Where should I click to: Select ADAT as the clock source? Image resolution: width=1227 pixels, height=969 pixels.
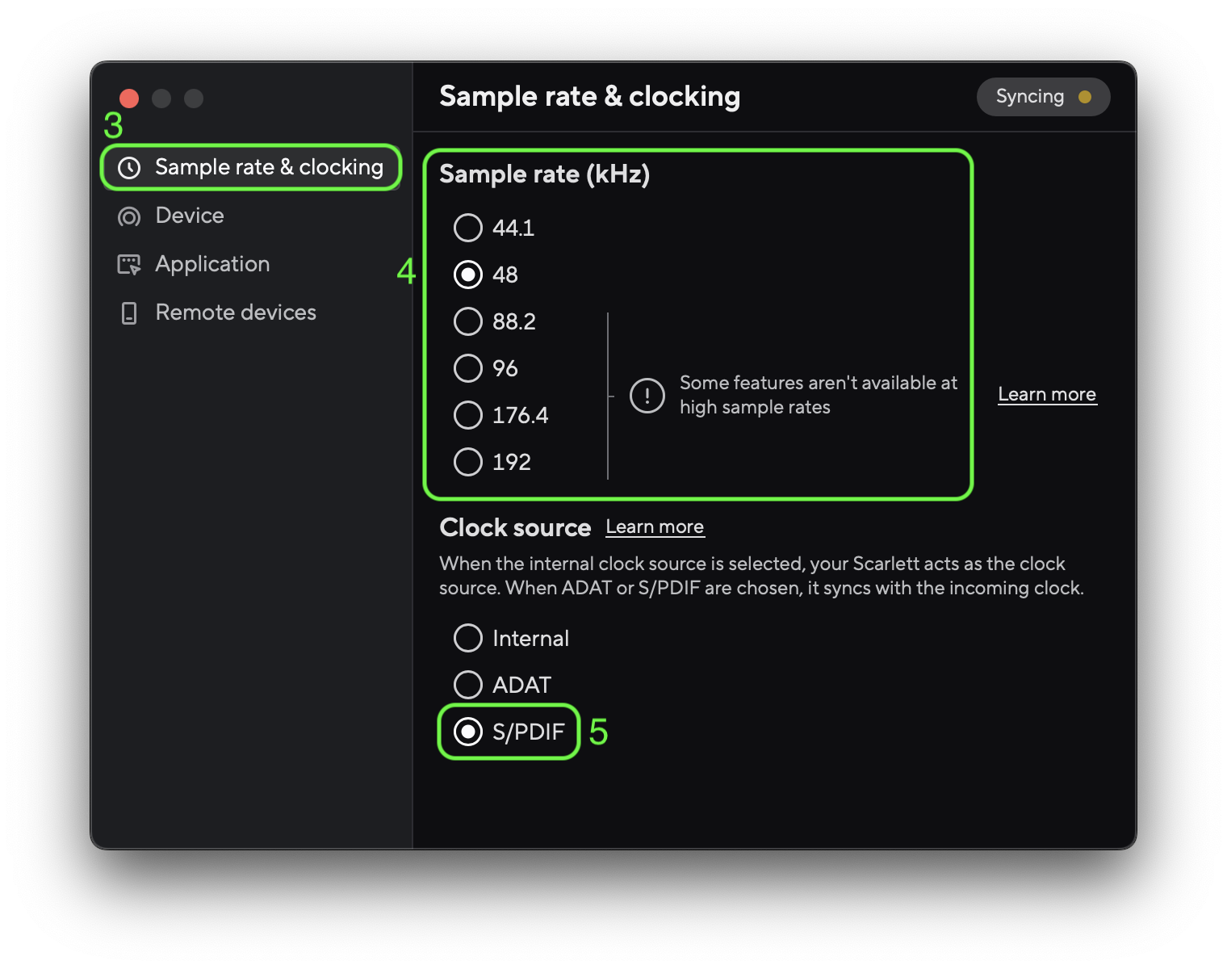[468, 685]
